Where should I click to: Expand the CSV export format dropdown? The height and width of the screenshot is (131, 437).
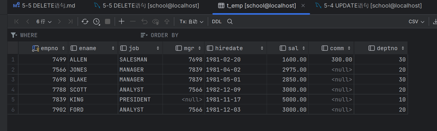point(416,21)
